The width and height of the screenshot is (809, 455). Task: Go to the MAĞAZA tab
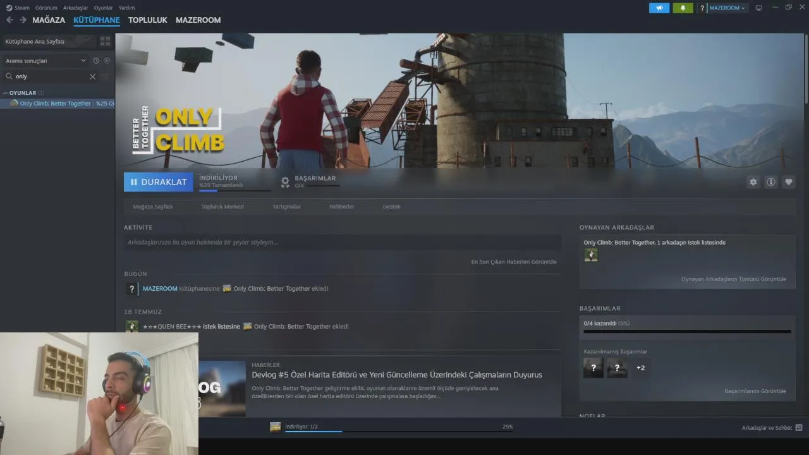click(49, 20)
